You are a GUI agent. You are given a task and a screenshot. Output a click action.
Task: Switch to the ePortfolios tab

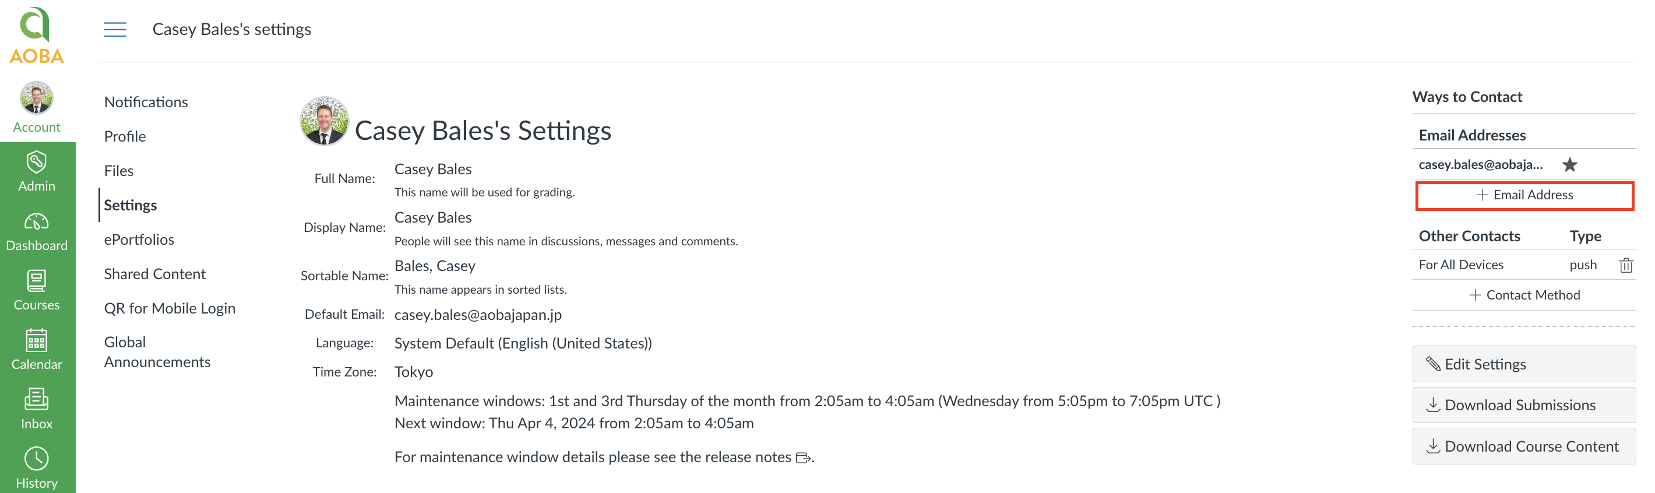[139, 239]
